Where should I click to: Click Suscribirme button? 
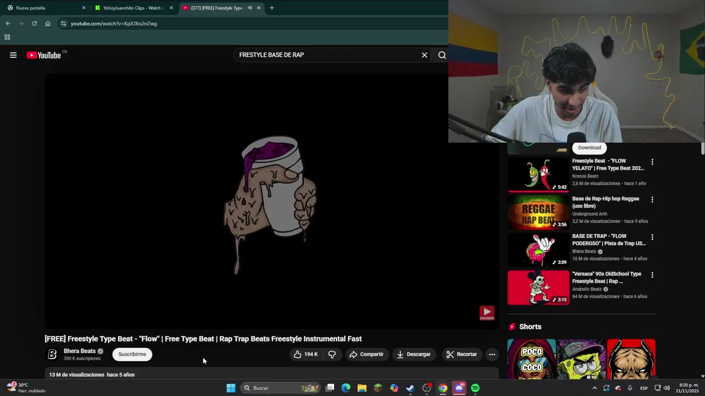(x=132, y=354)
